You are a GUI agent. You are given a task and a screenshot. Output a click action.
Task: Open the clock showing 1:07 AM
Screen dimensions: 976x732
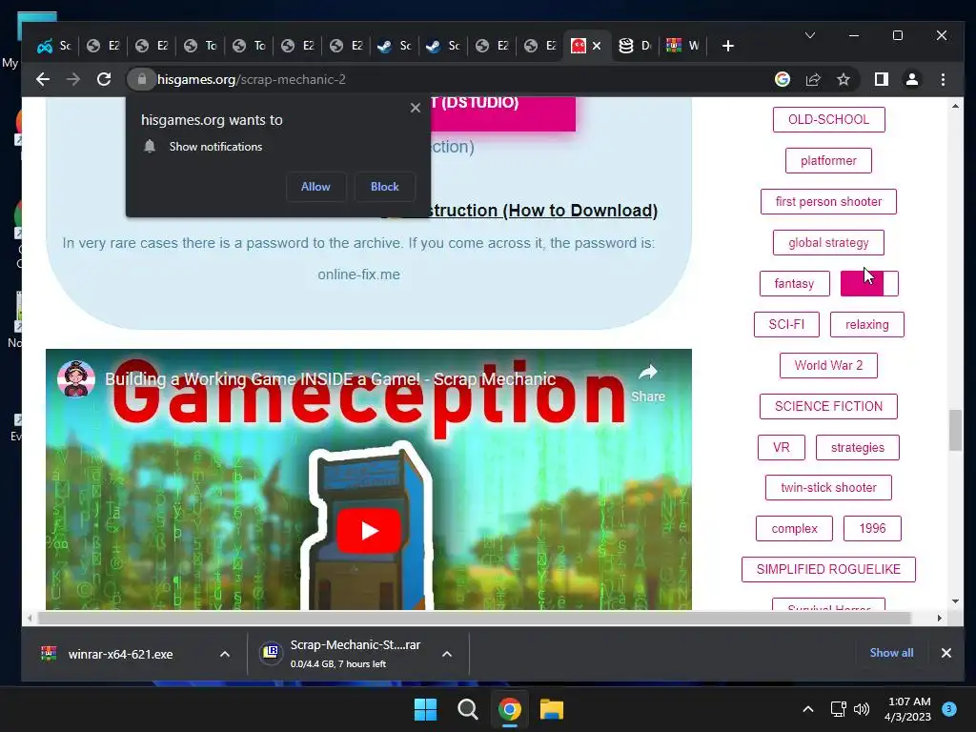coord(907,709)
